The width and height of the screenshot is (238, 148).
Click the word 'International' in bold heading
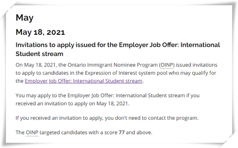200,45
